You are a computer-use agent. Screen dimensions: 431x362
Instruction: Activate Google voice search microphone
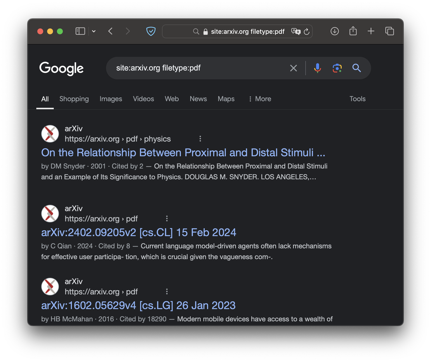click(318, 68)
